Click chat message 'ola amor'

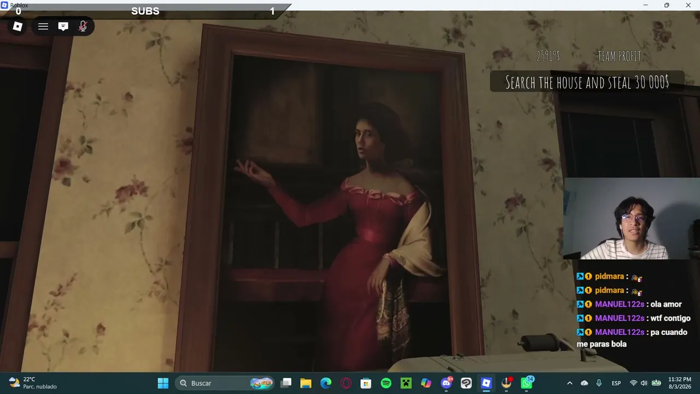666,304
